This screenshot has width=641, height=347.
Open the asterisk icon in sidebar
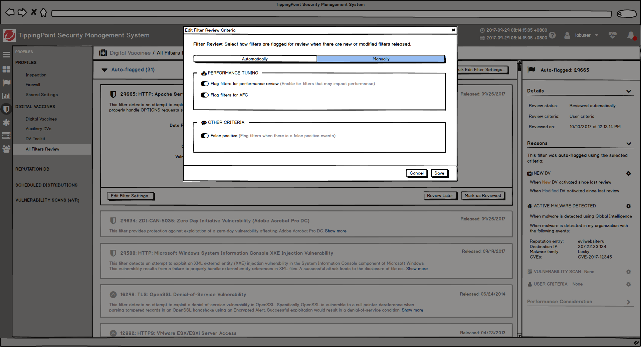tap(6, 123)
